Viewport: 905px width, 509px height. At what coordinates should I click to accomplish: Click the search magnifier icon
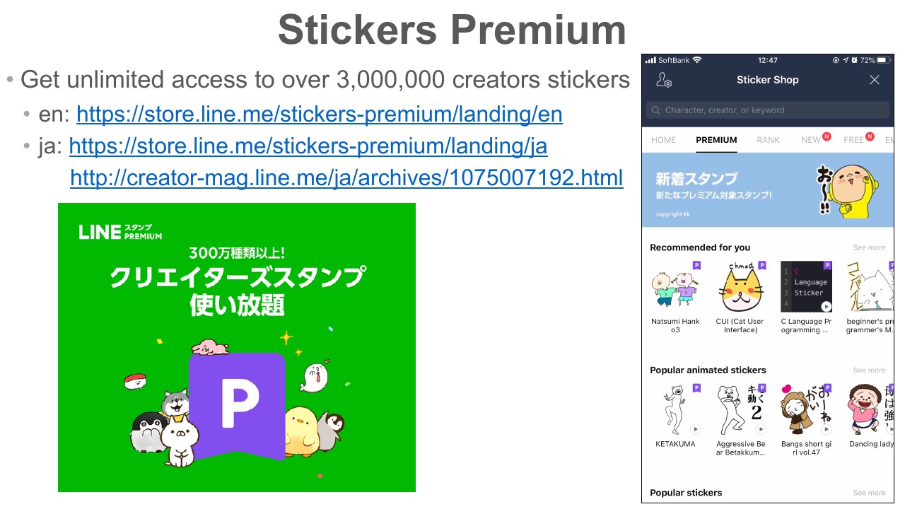tap(655, 110)
